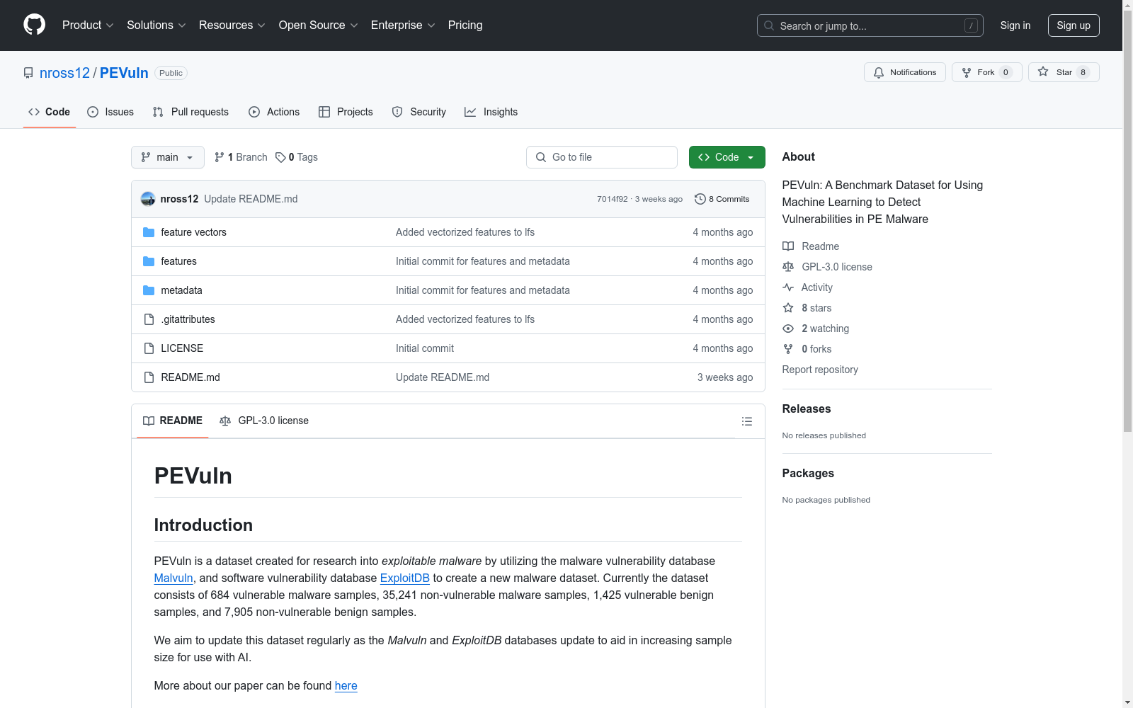Click the notifications bell icon

(879, 72)
